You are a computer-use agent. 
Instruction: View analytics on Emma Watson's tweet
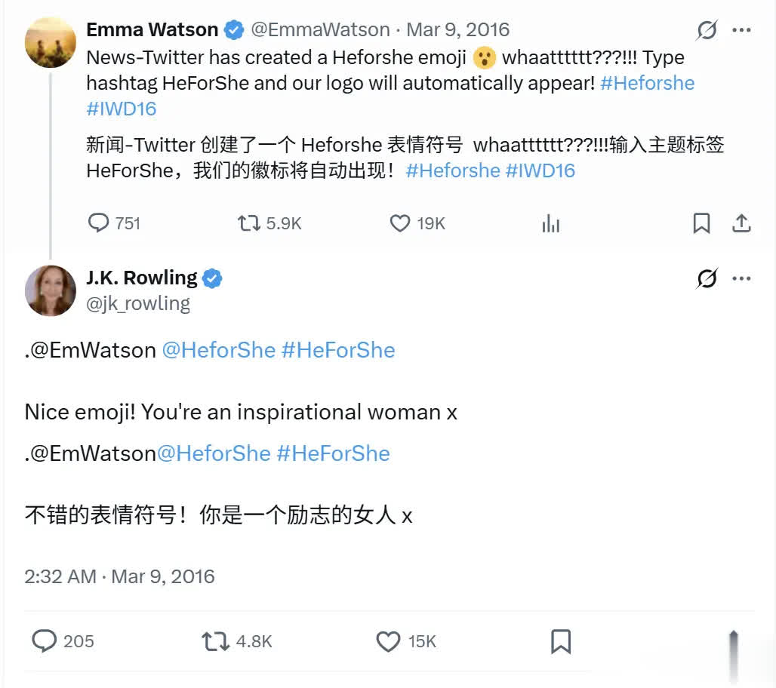(551, 224)
